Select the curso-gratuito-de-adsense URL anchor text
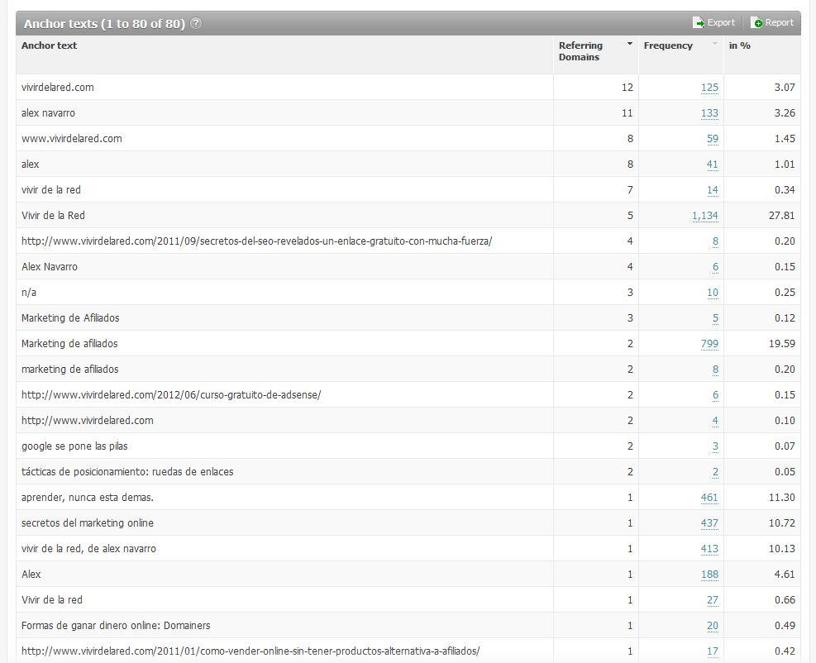816x663 pixels. 171,395
